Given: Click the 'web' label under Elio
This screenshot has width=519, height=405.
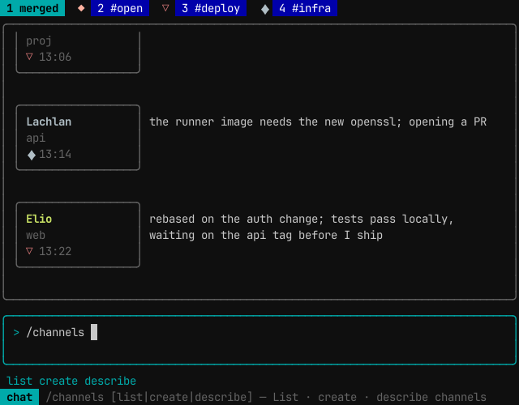Looking at the screenshot, I should click(x=36, y=235).
